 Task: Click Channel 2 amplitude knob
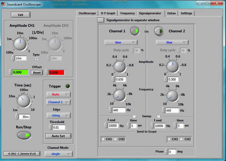(173, 66)
